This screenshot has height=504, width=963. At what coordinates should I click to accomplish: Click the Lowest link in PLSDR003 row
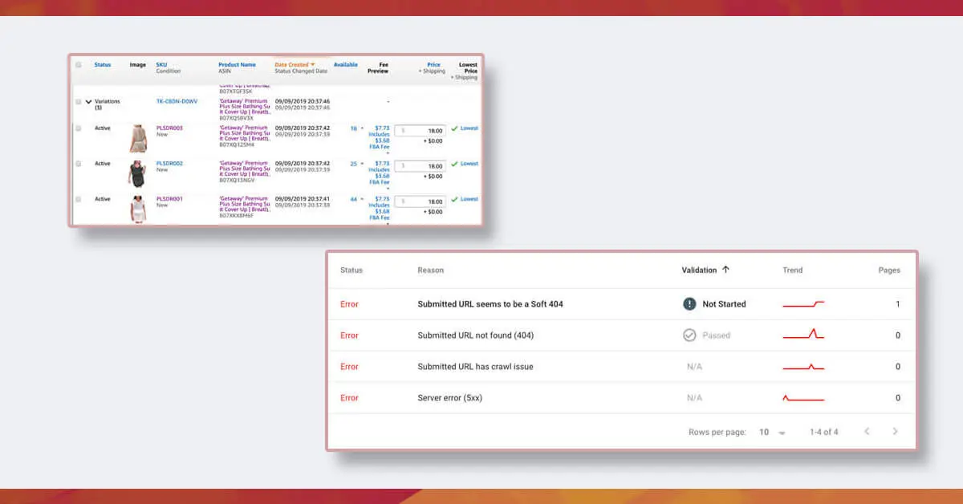tap(469, 128)
